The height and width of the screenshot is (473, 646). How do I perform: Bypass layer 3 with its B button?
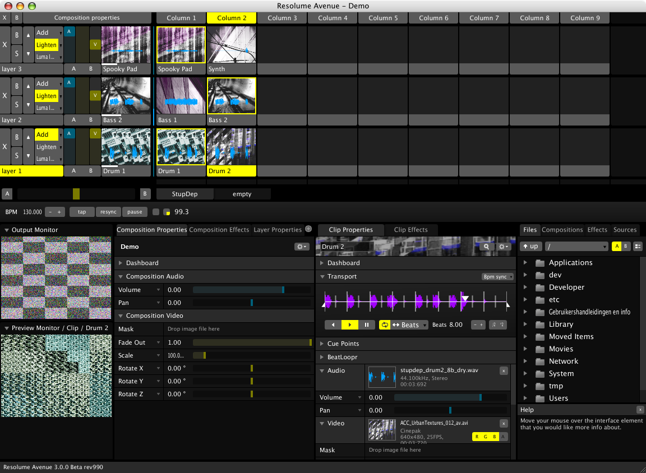click(17, 35)
